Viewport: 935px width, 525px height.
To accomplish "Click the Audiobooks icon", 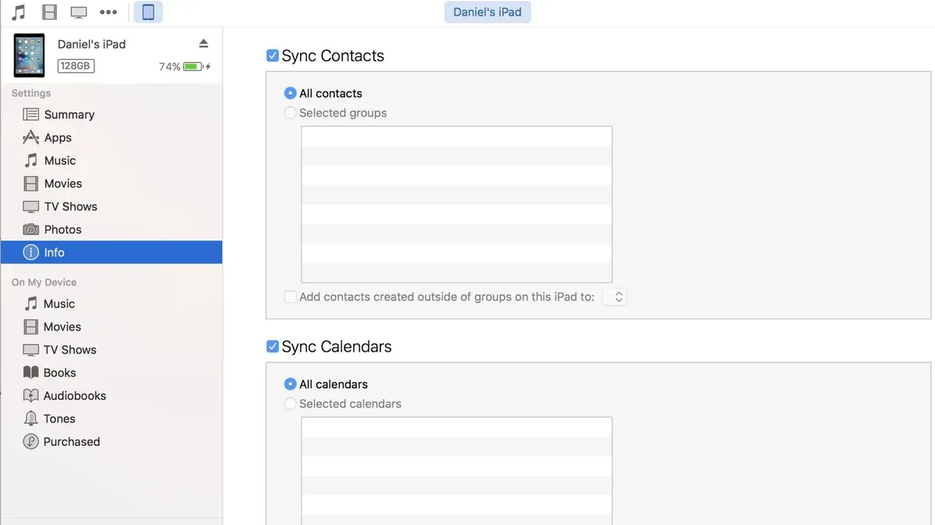I will (30, 396).
